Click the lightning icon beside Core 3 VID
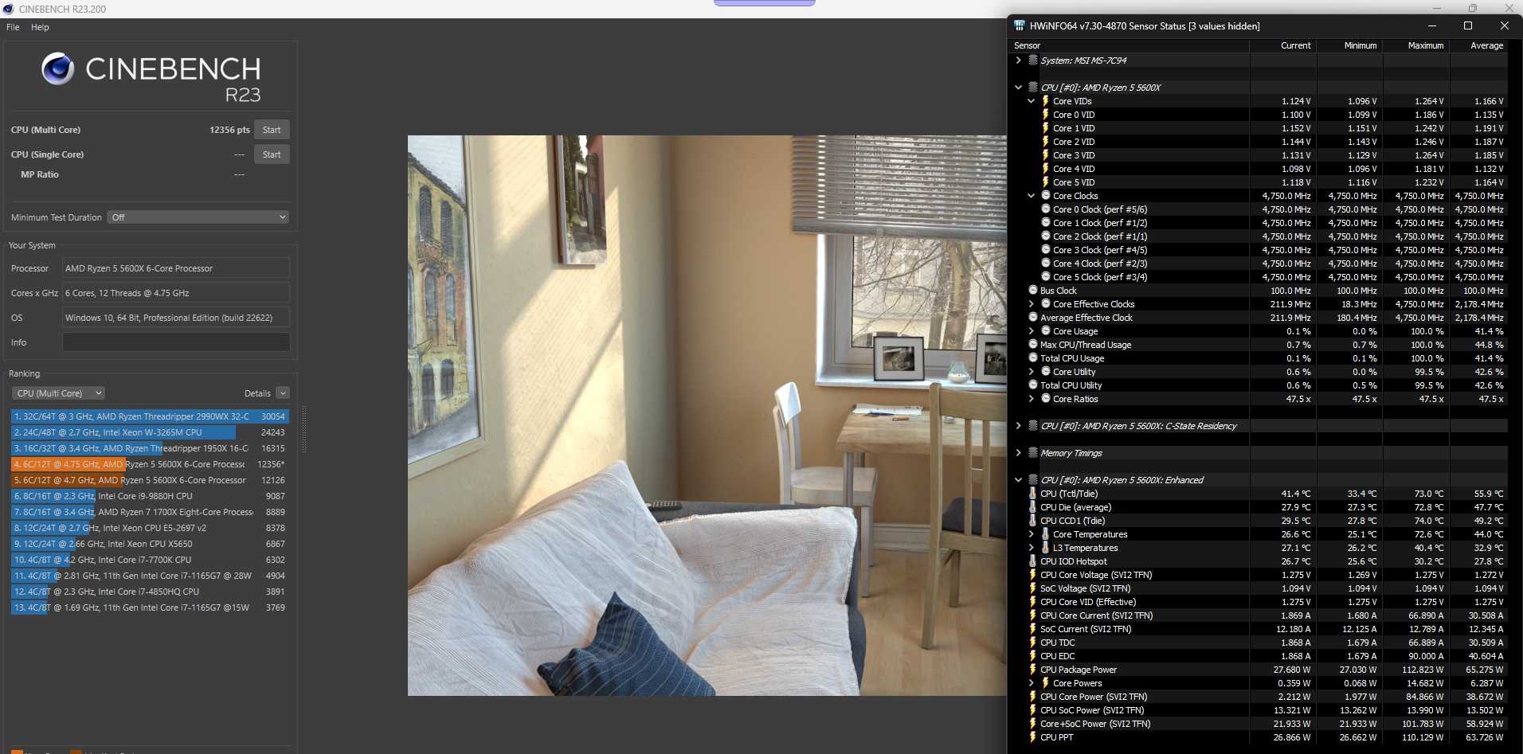This screenshot has width=1523, height=754. 1046,155
